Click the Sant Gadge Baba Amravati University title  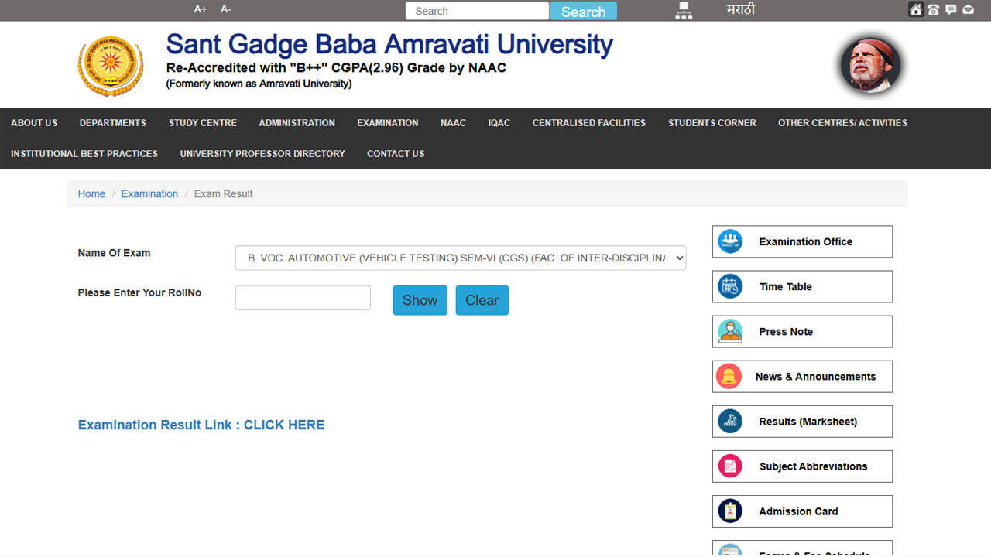[389, 44]
